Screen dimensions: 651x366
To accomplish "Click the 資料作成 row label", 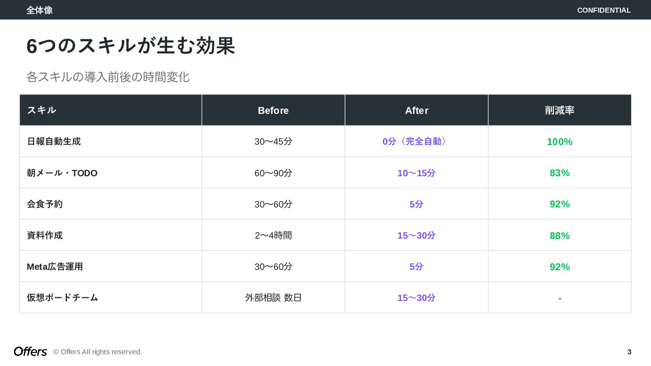I will (x=45, y=235).
